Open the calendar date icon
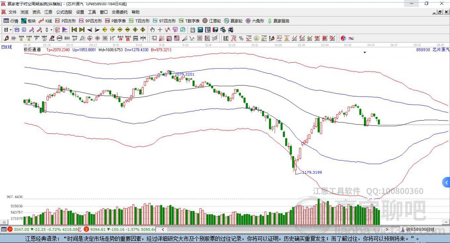The image size is (450, 243). (192, 30)
